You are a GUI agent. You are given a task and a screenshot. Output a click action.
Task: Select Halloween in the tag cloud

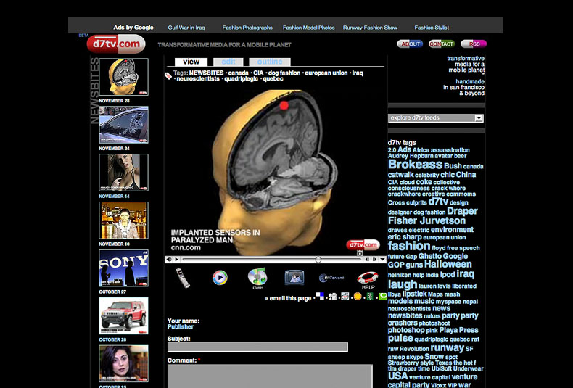(448, 265)
